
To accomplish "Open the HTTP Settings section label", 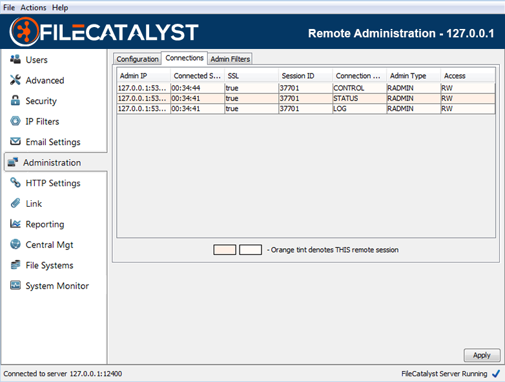I will [x=53, y=183].
